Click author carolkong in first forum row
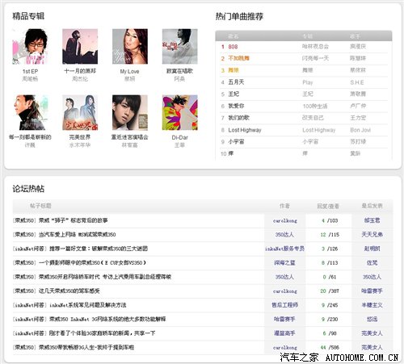Image resolution: width=404 pixels, height=364 pixels. coord(284,220)
